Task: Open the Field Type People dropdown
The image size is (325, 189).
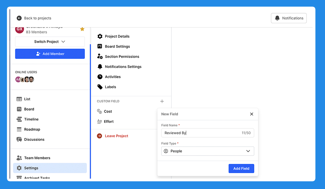Action: pos(208,151)
